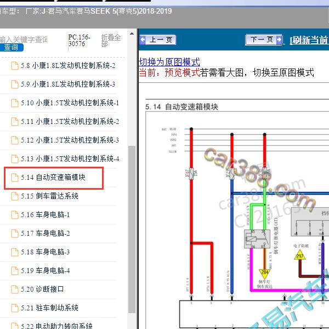Click document icon beside 5.20 诊断接口

15,289
